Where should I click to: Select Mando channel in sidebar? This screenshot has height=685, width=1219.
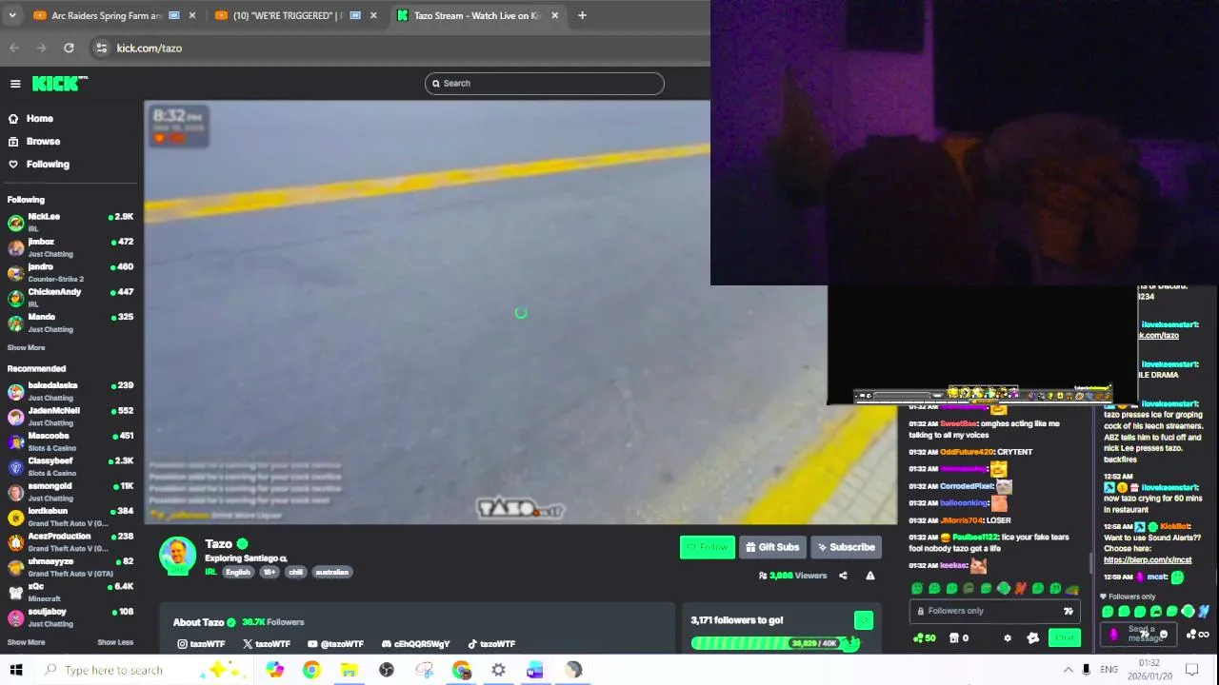tap(70, 323)
